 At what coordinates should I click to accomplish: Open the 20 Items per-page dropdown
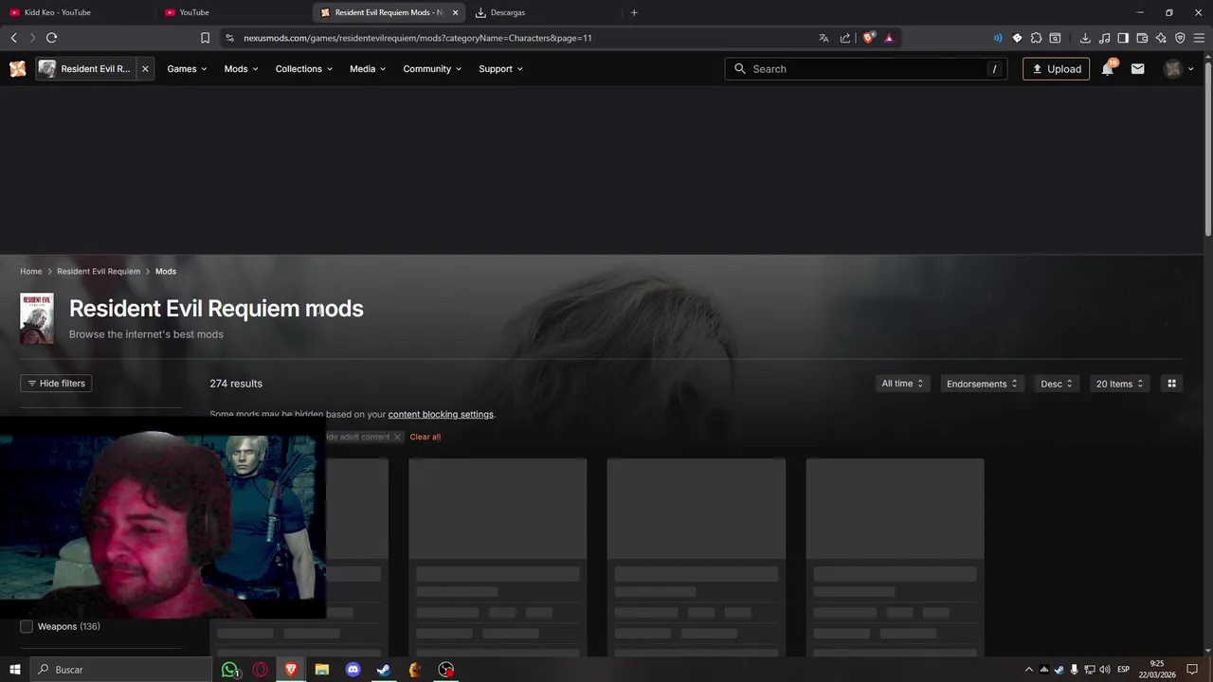point(1119,384)
